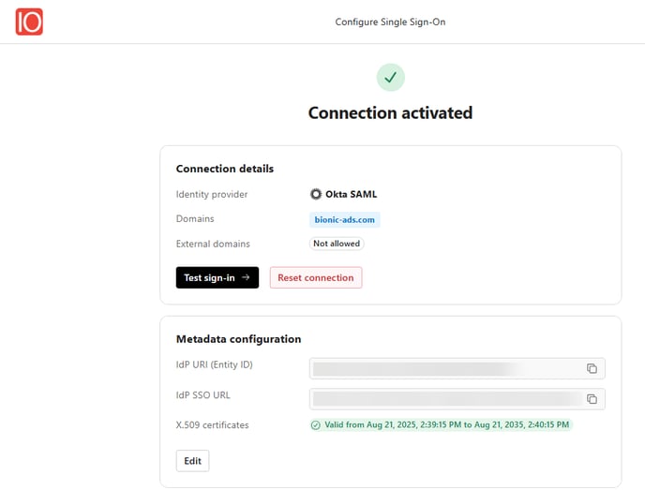
Task: Open the bionic-ads.com domain tag
Action: point(344,220)
